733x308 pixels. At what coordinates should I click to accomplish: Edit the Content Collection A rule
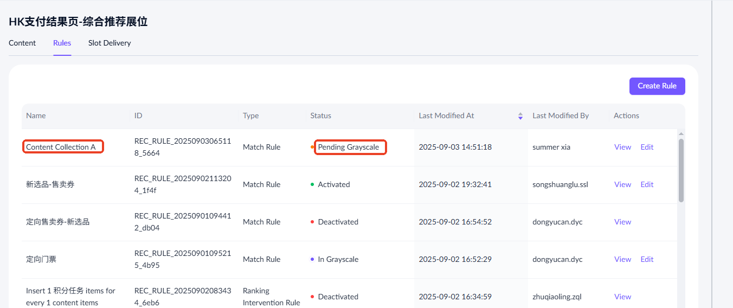(647, 147)
